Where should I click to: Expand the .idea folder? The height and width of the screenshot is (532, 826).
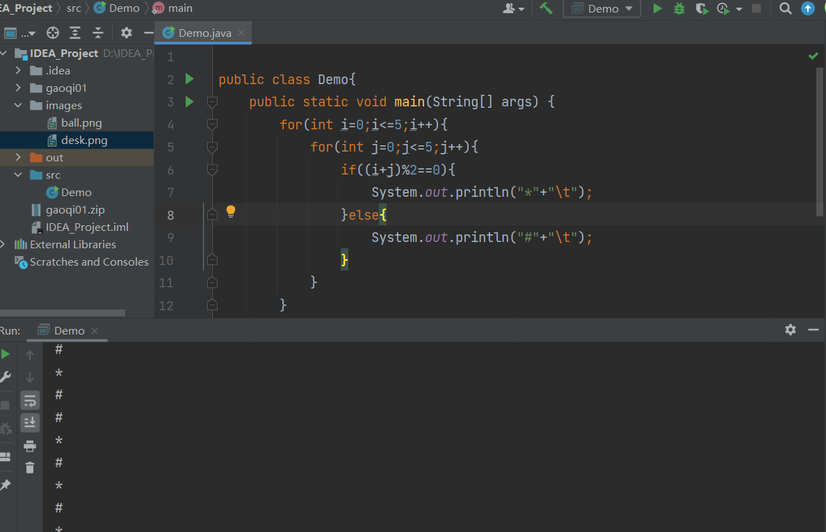pos(19,70)
